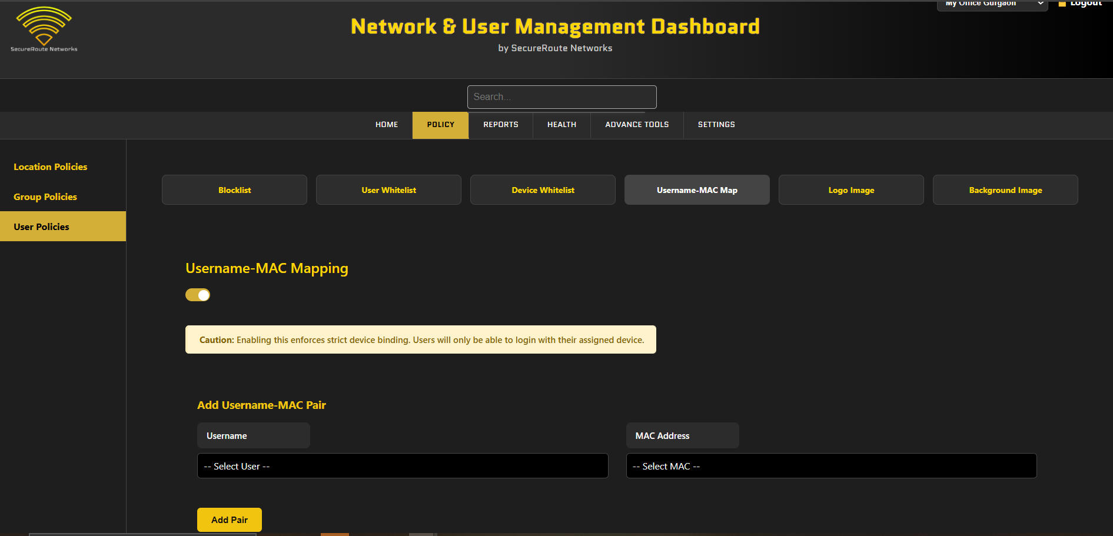
Task: Switch to the HOME tab
Action: tap(386, 125)
